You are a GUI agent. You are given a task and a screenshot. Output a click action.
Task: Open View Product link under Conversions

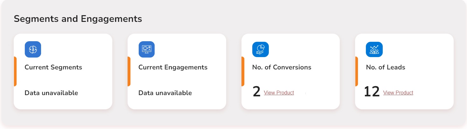tap(279, 93)
